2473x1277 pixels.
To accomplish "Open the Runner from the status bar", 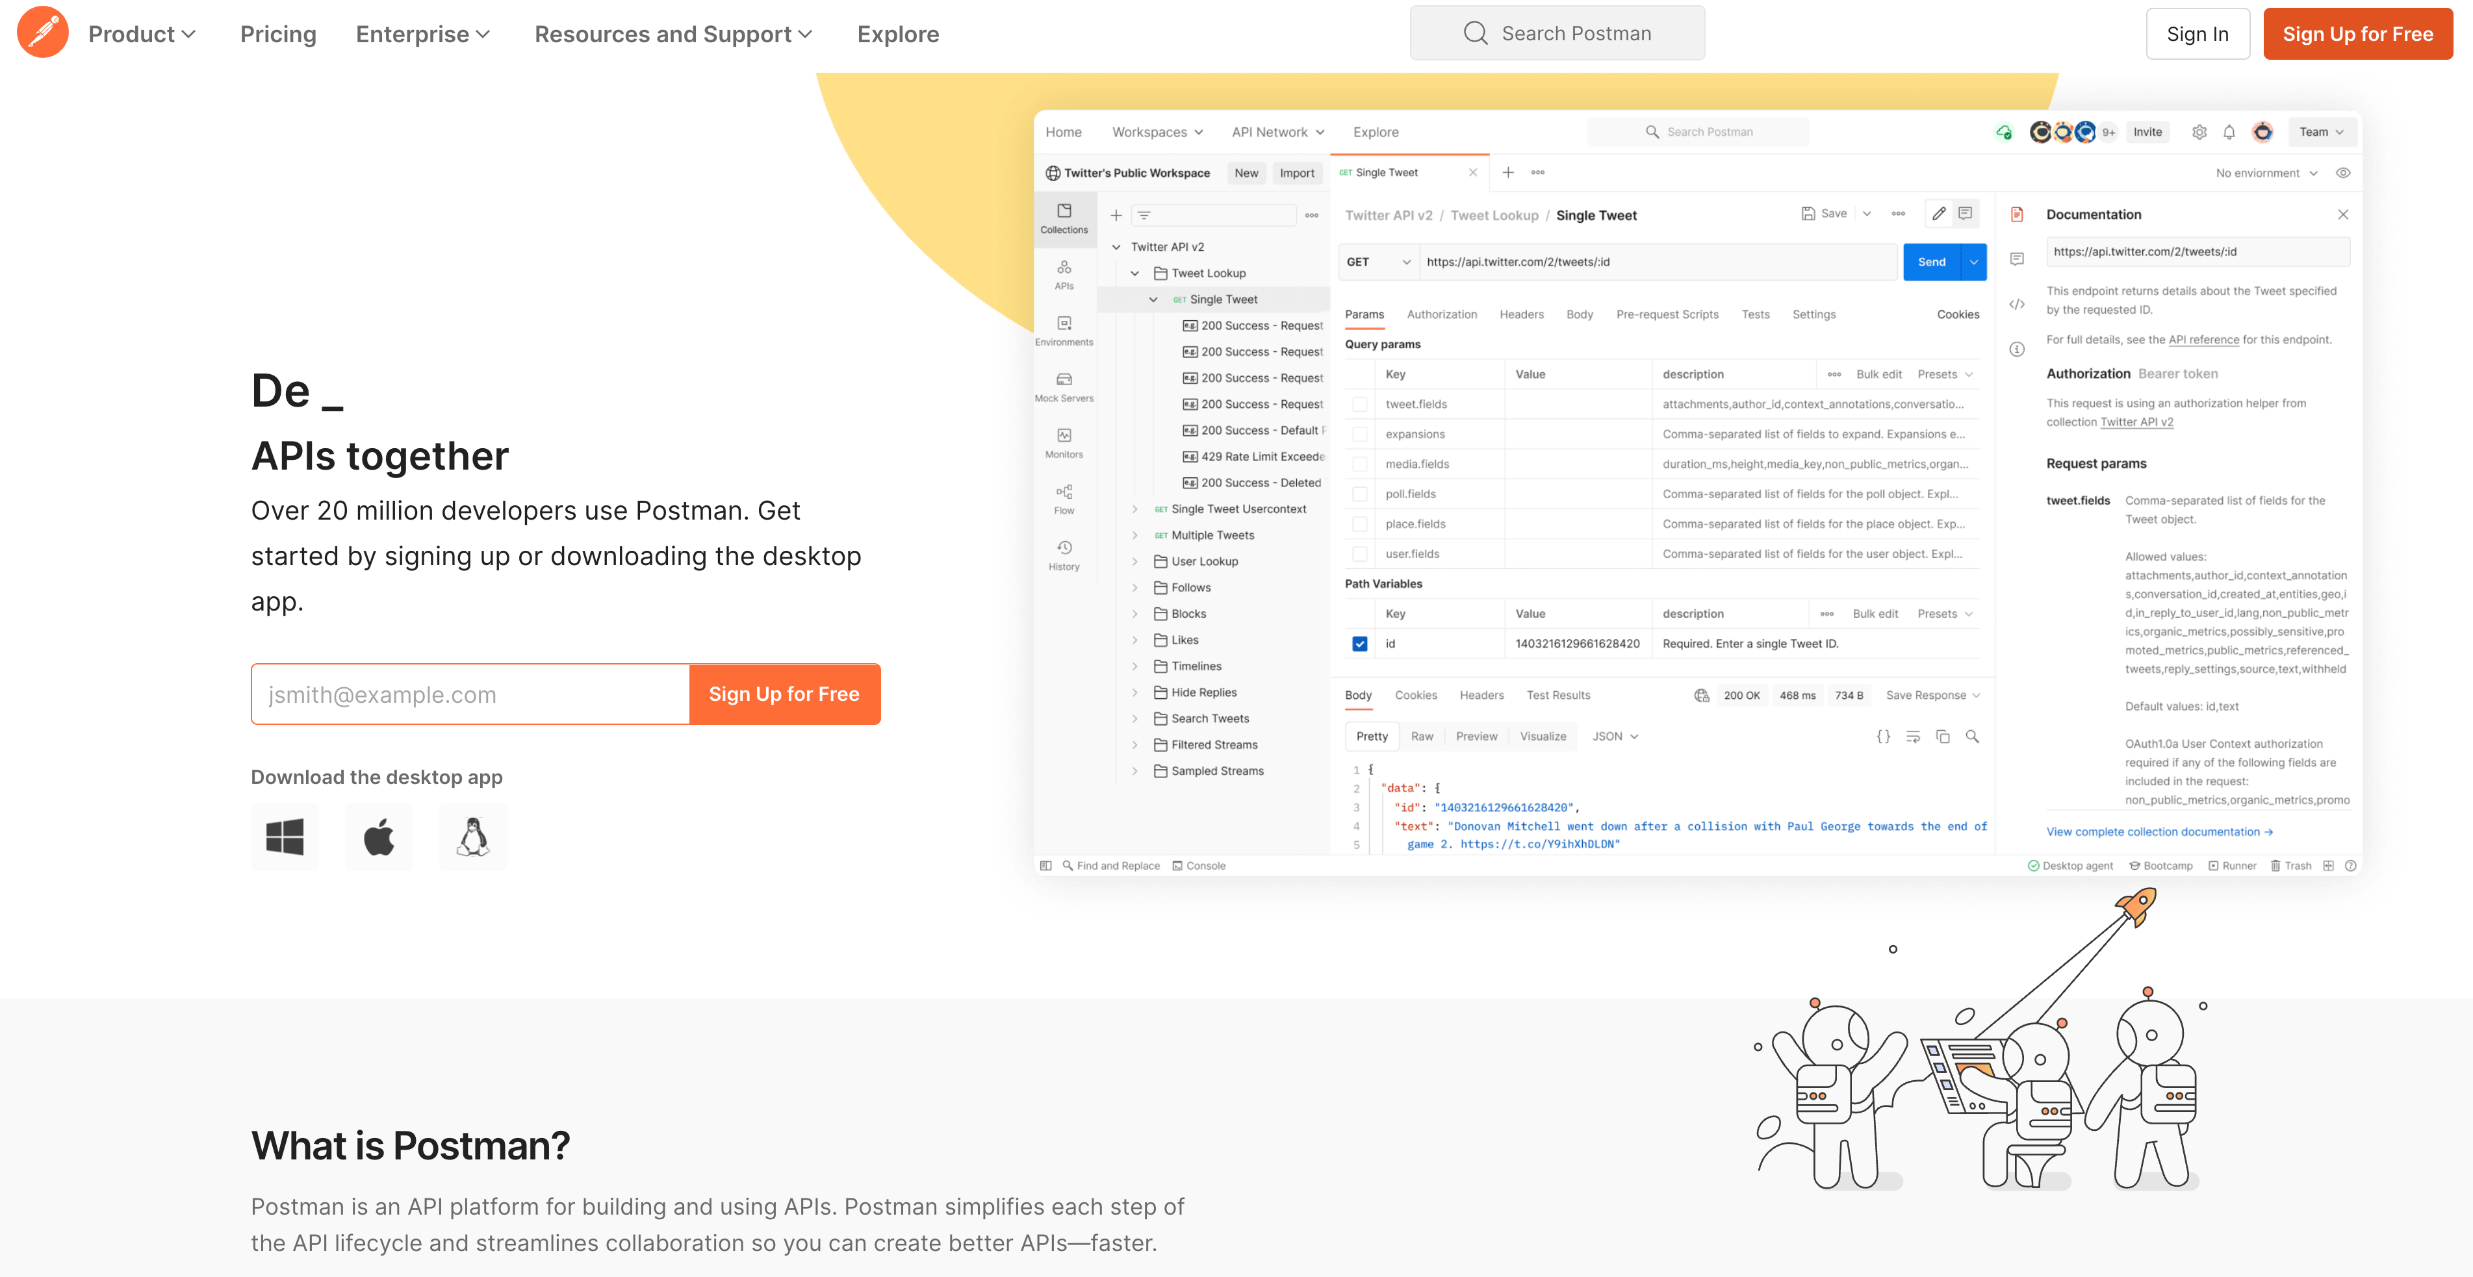I will (2233, 865).
